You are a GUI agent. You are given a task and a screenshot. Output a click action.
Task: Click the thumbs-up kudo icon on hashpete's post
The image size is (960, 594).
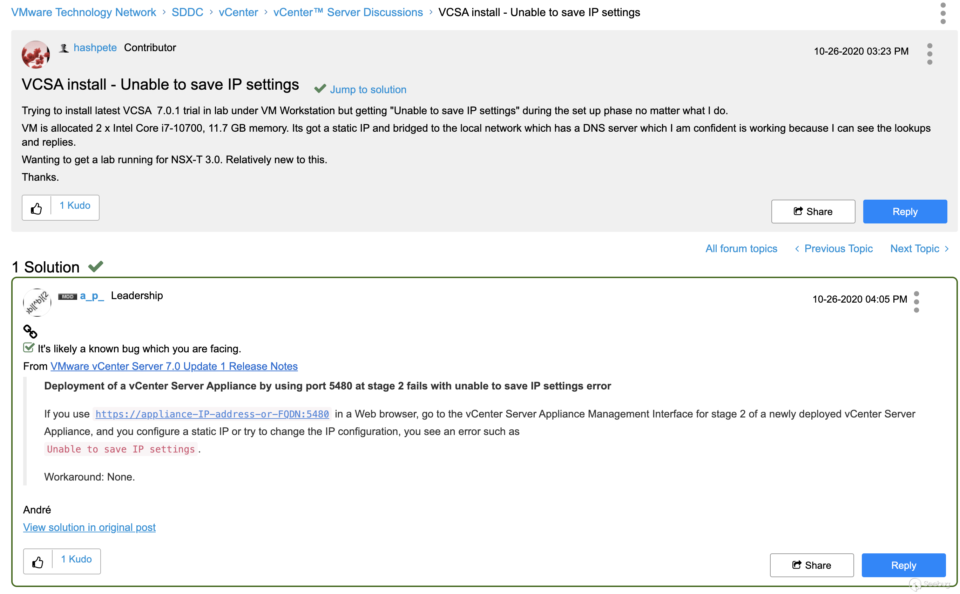click(36, 208)
